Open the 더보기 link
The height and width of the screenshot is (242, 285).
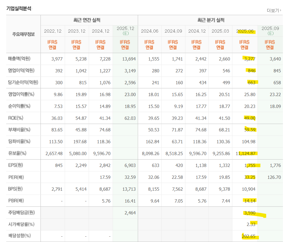pyautogui.click(x=274, y=10)
